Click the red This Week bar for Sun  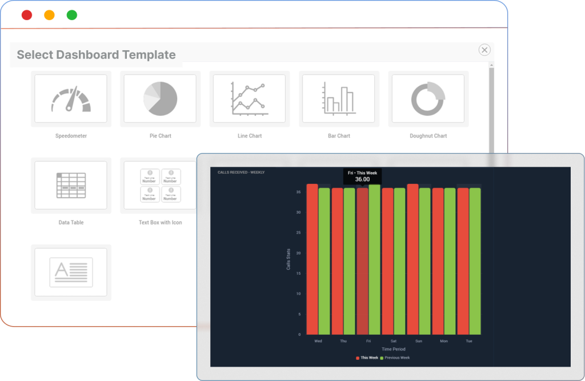[413, 260]
